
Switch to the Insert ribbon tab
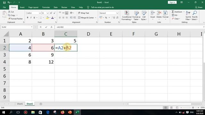pyautogui.click(x=22, y=7)
